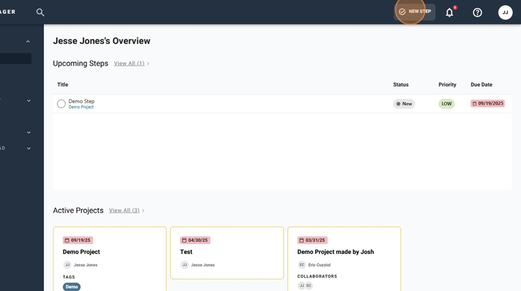Open the help question mark icon

(x=478, y=13)
